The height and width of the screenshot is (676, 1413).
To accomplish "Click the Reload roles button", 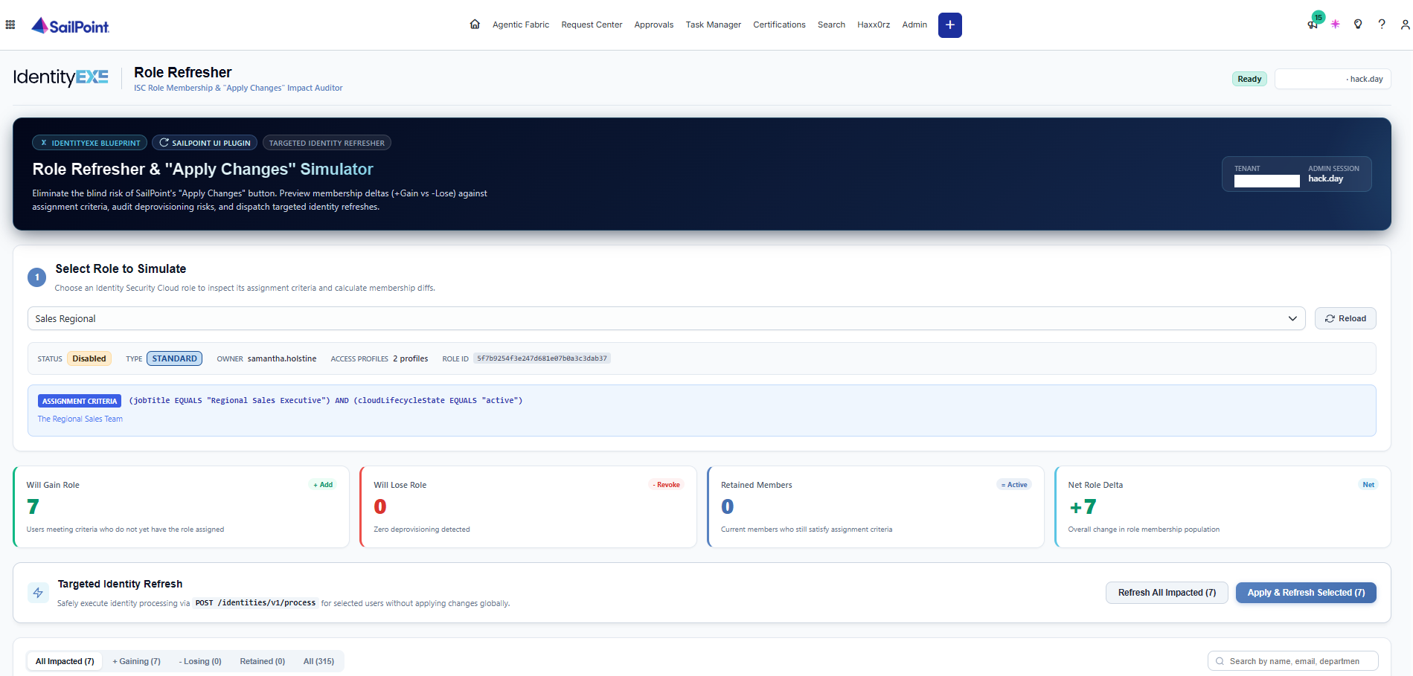I will (x=1345, y=318).
